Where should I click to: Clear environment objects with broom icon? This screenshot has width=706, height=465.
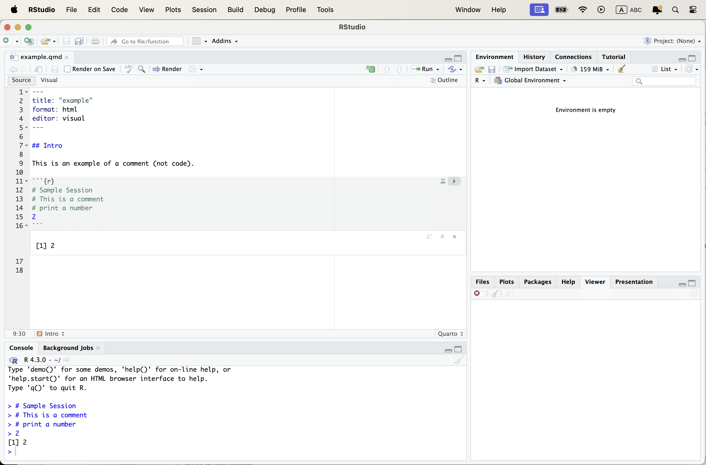tap(622, 69)
